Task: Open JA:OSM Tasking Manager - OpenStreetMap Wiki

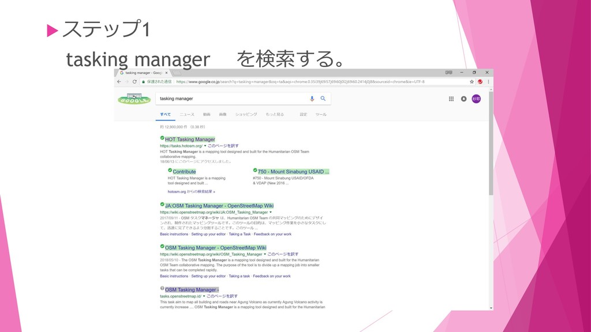Action: pos(219,206)
